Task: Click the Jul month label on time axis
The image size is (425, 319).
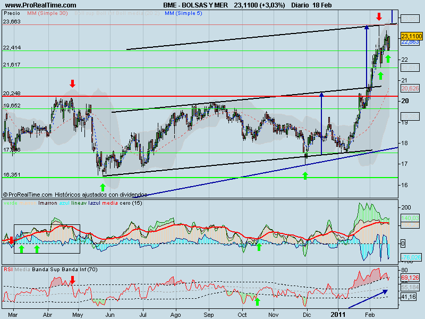Action: tap(143, 315)
